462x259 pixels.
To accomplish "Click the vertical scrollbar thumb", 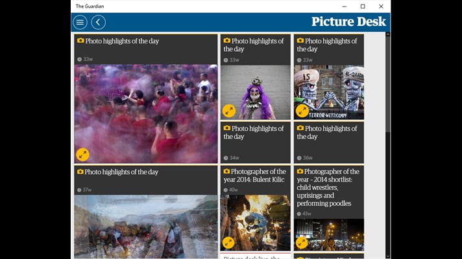I will [388, 84].
